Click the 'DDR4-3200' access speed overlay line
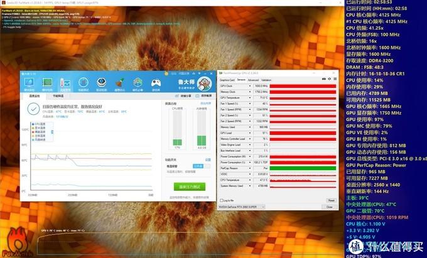This screenshot has height=258, width=427. click(369, 61)
